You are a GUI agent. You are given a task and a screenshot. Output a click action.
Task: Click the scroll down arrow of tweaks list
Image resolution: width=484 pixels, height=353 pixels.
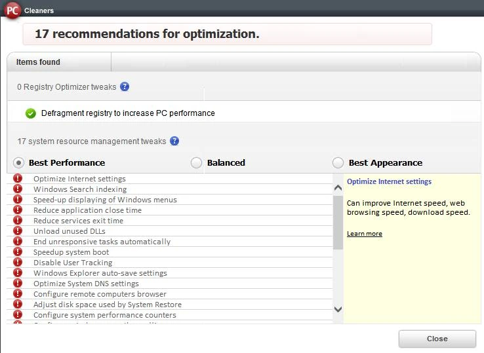click(338, 309)
